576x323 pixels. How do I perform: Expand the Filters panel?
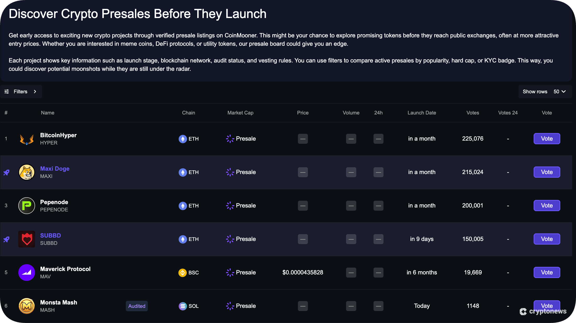(20, 91)
